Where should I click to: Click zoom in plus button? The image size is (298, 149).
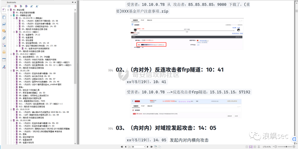tap(294, 147)
